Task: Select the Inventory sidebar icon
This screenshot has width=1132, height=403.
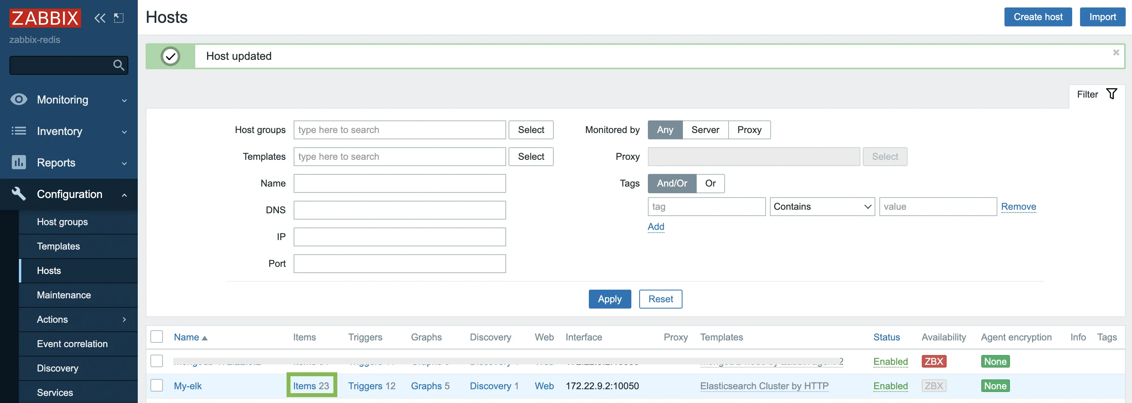Action: pos(18,131)
